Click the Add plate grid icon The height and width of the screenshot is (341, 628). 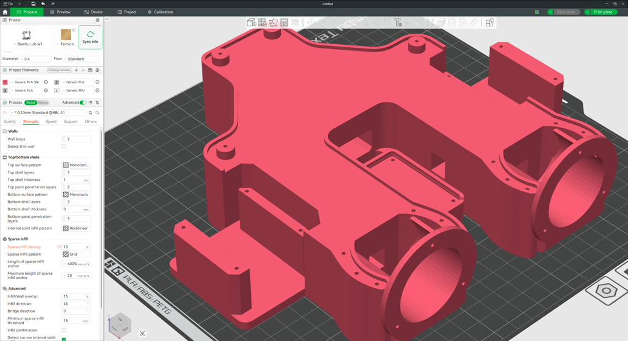coord(262,23)
